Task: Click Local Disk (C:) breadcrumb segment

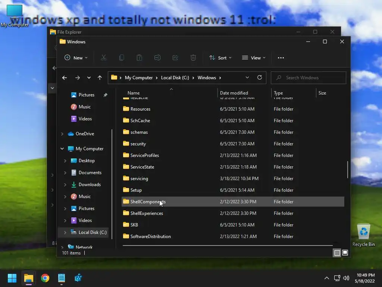Action: pos(175,78)
